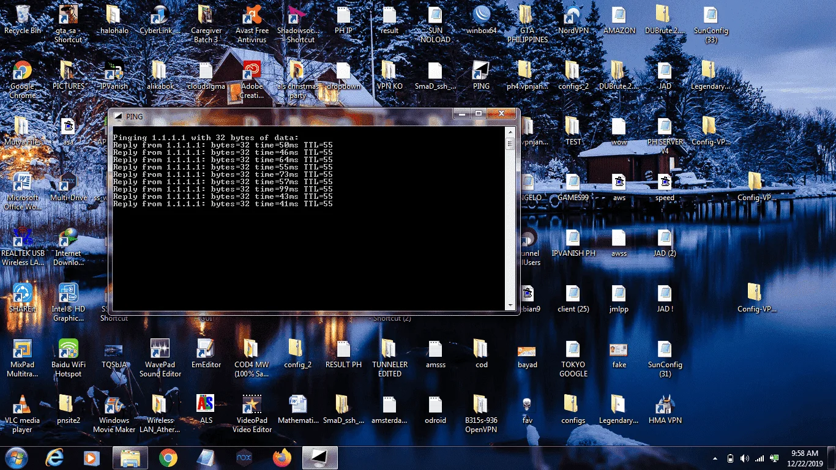Open the gta_sa Shortcut icon

[x=68, y=24]
